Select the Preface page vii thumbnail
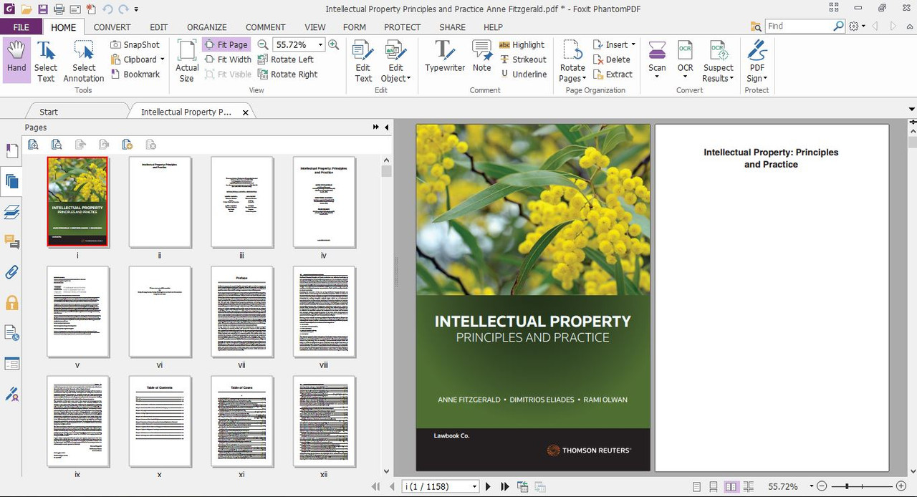 coord(242,312)
